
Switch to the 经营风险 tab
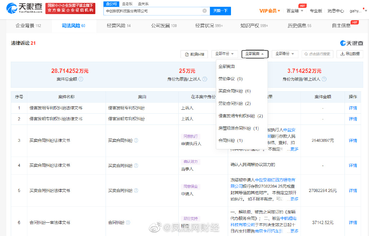tap(119, 26)
